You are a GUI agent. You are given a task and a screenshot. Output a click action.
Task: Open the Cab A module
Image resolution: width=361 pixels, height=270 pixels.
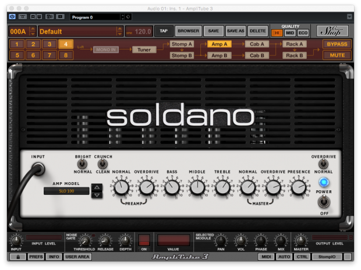click(x=257, y=44)
